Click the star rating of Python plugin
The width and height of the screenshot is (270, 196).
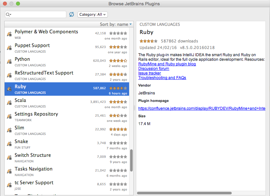coord(118,60)
